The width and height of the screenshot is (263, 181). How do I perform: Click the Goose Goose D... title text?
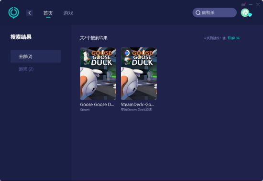coord(97,104)
